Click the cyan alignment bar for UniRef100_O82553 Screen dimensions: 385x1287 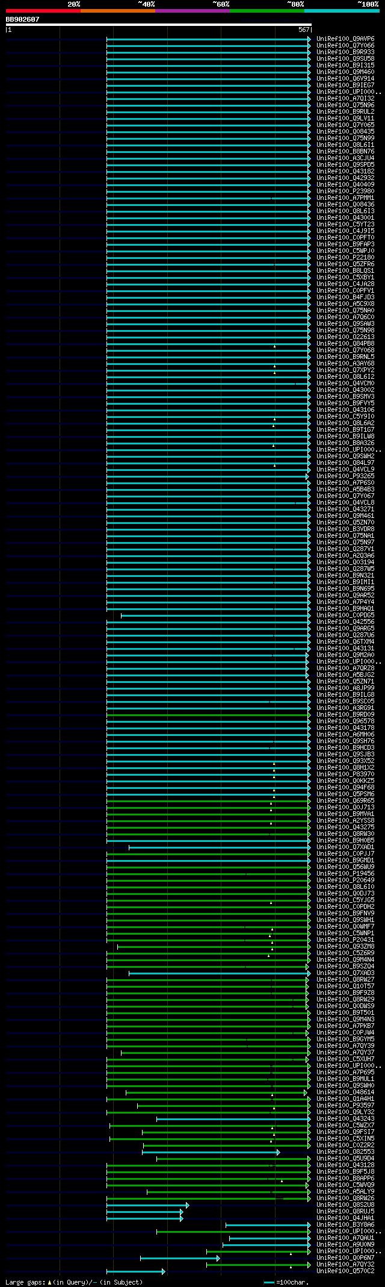point(211,1152)
